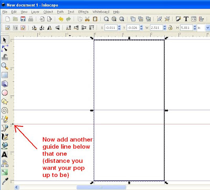Select the Zoom magnifier tool in toolbox
210x190 pixels.
5,66
